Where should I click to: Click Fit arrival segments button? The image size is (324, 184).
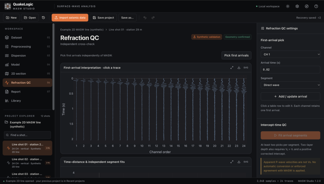(x=290, y=135)
